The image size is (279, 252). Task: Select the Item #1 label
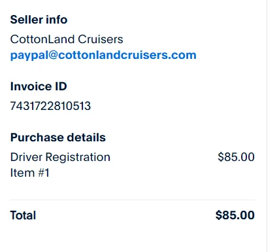click(30, 173)
